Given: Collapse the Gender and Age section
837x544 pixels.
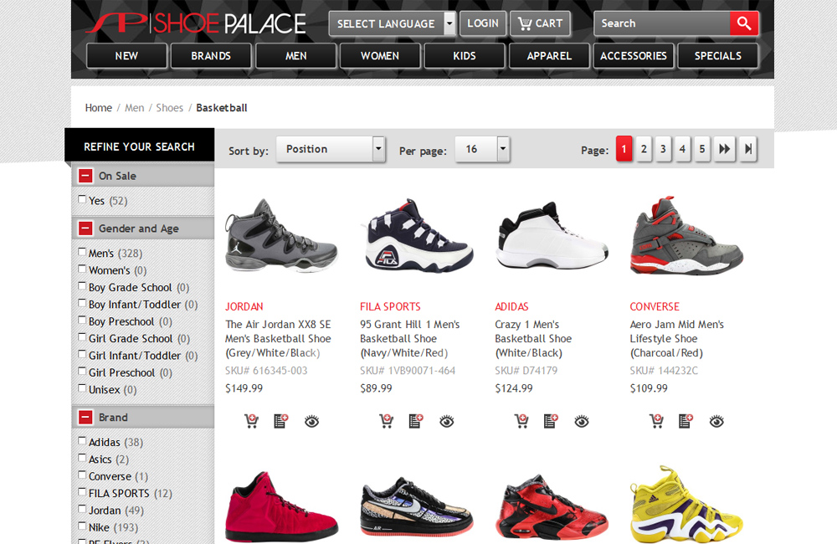Looking at the screenshot, I should pyautogui.click(x=85, y=228).
